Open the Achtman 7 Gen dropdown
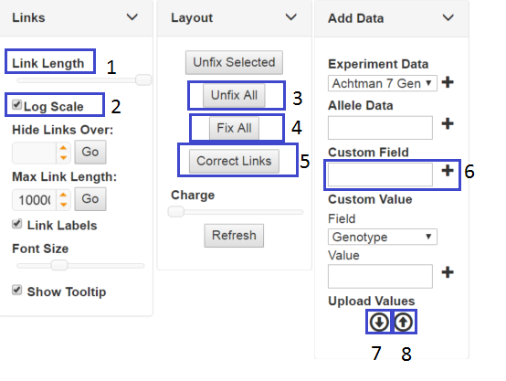Screen dimensions: 506x381 coord(383,83)
